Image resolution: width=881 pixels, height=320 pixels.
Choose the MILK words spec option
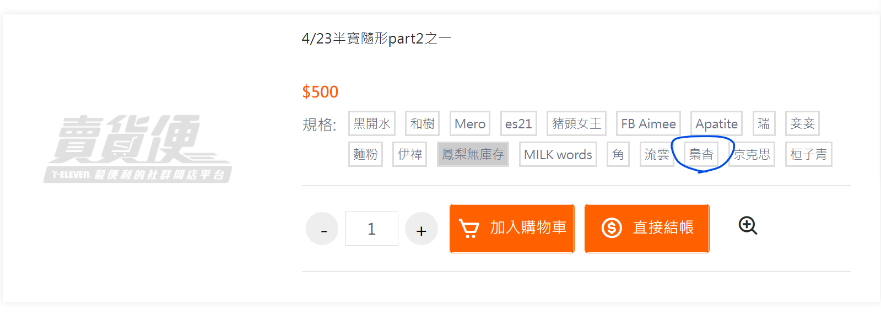[558, 154]
